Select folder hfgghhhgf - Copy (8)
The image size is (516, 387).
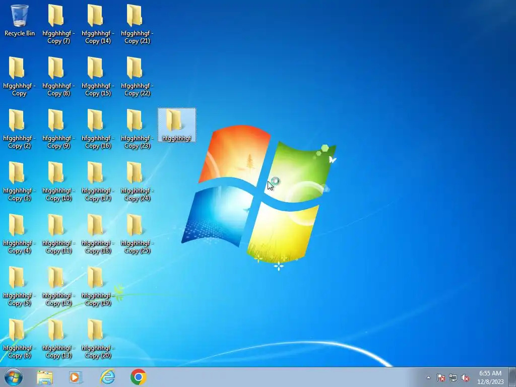point(58,77)
